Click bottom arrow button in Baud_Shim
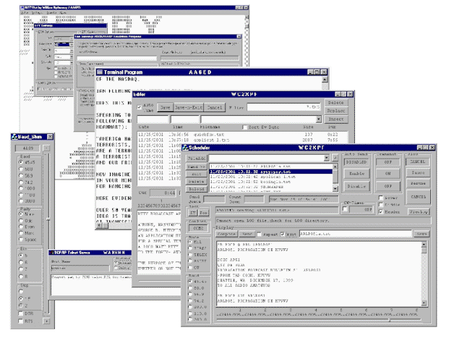Image resolution: width=449 pixels, height=338 pixels. [x=46, y=321]
